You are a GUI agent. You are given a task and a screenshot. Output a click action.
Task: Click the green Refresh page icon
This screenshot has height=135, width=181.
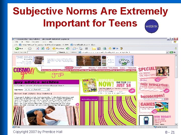(42, 48)
